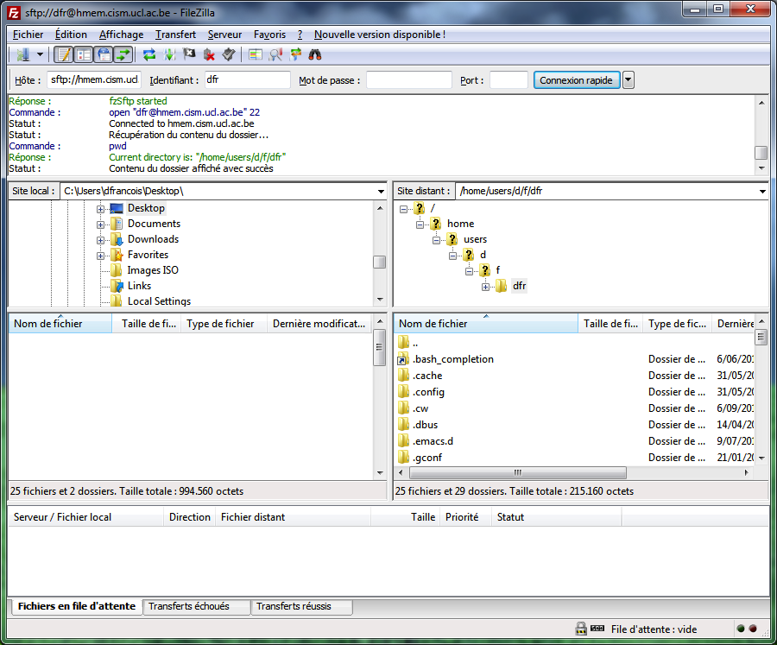Viewport: 777px width, 645px height.
Task: Toggle directory comparison magnifier icon
Action: click(x=275, y=54)
